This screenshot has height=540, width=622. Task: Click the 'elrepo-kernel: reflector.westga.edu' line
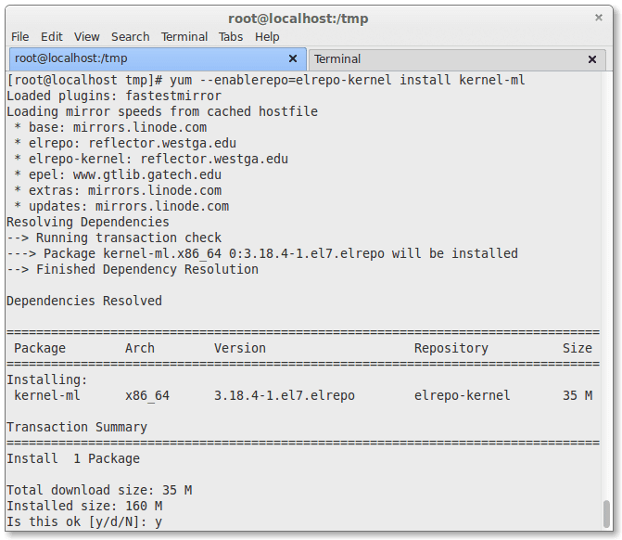(x=151, y=160)
